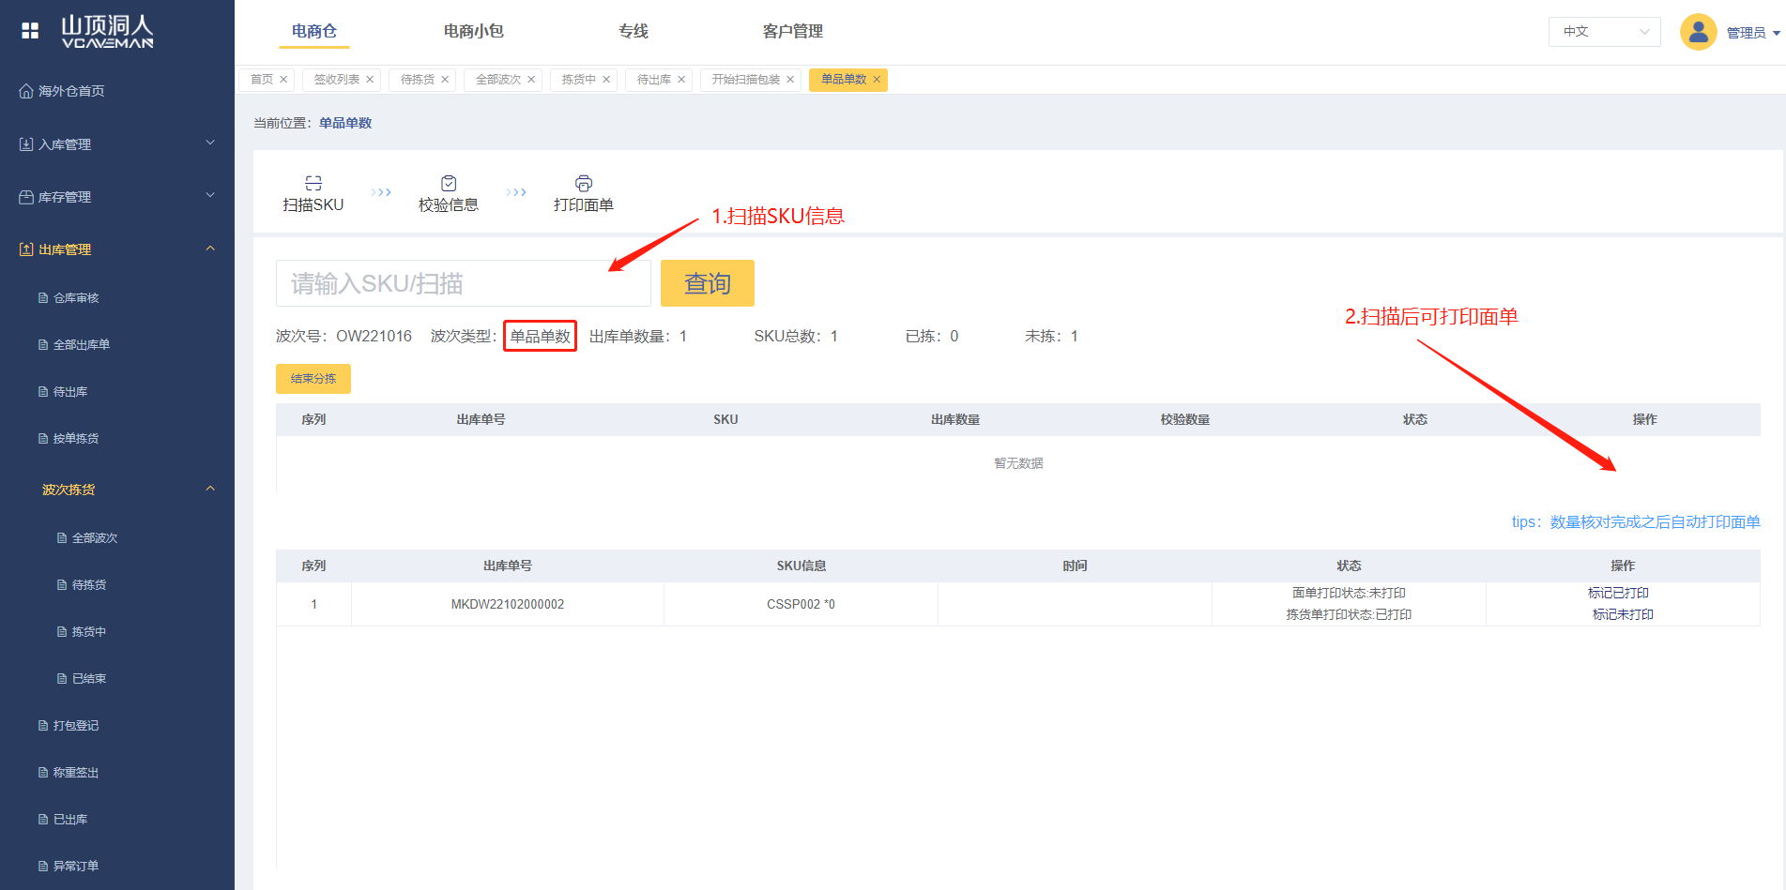Close the 开始扫描包装 tab
Viewport: 1786px width, 890px height.
(790, 80)
